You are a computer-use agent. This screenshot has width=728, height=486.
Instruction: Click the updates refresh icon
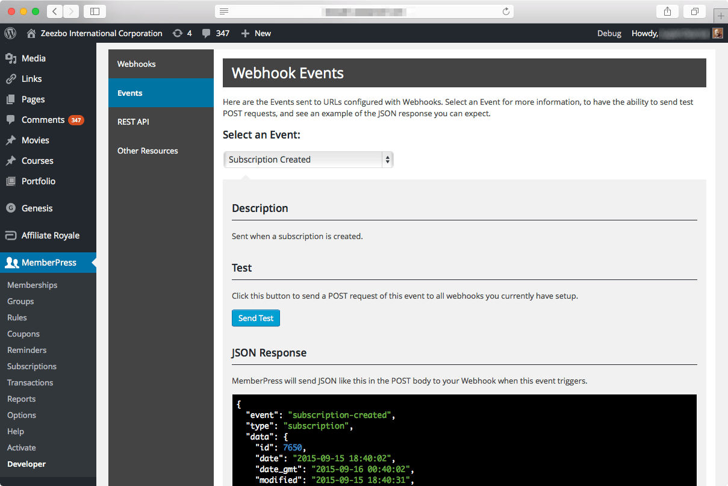pos(177,33)
